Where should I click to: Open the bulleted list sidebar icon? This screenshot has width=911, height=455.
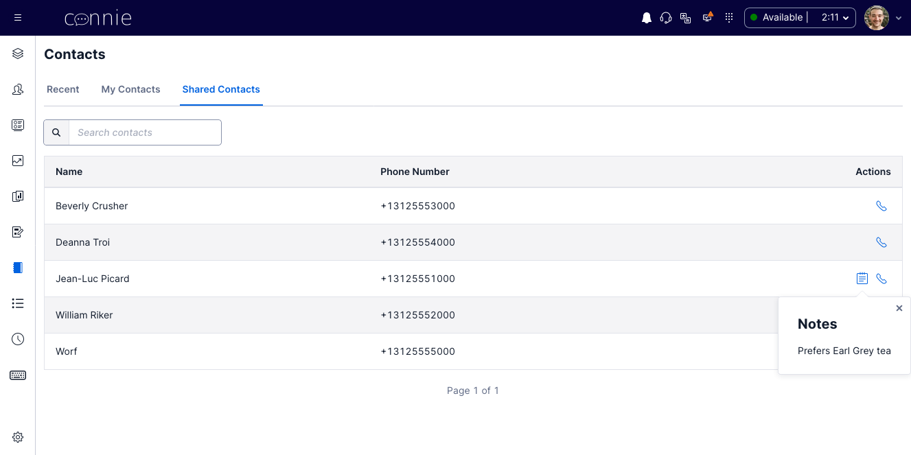[x=18, y=303]
